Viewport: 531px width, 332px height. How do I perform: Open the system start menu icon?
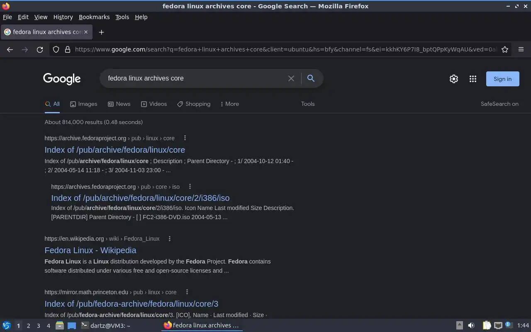coord(6,325)
